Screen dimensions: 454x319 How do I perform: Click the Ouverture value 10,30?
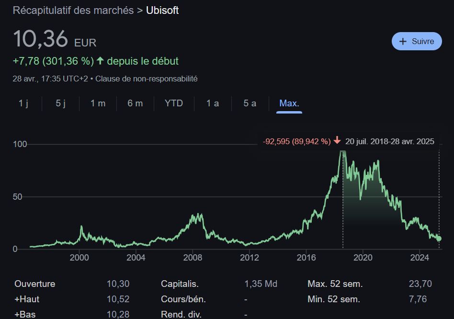click(x=118, y=284)
